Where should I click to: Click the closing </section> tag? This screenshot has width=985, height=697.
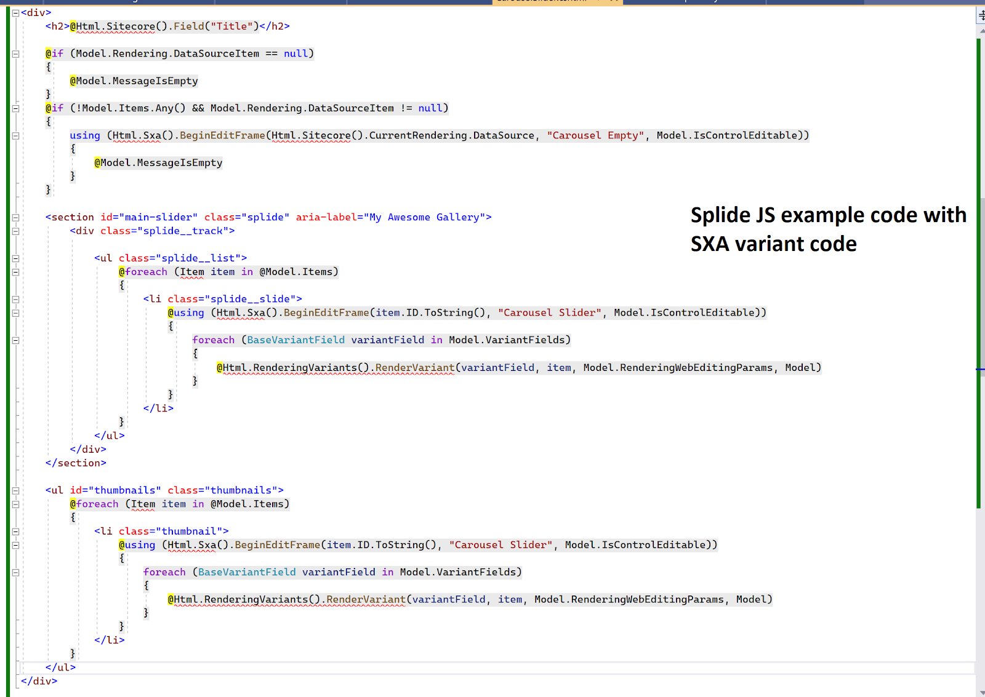76,463
